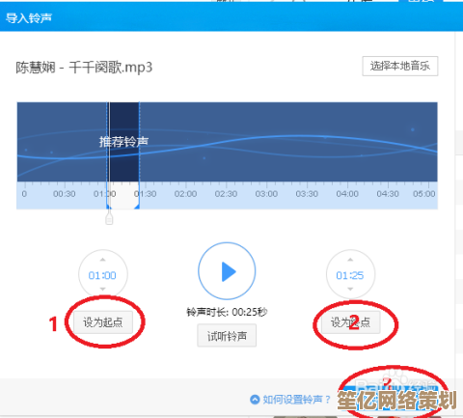Screen dimensions: 463x418
Task: Click the selection end handle near 01:30
Action: pyautogui.click(x=138, y=206)
